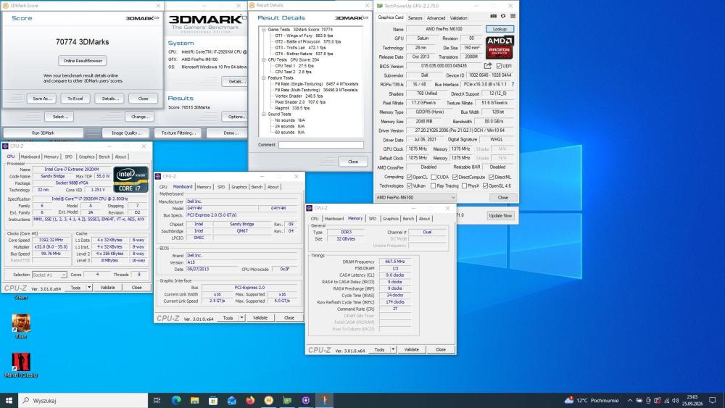This screenshot has width=725, height=408.
Task: Click the taskbar clock showing 23:03
Action: click(x=692, y=400)
